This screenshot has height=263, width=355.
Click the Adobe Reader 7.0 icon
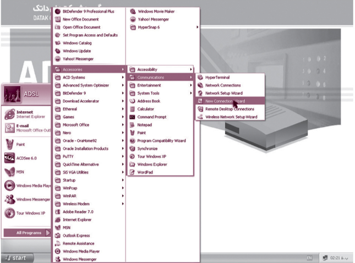(58, 212)
